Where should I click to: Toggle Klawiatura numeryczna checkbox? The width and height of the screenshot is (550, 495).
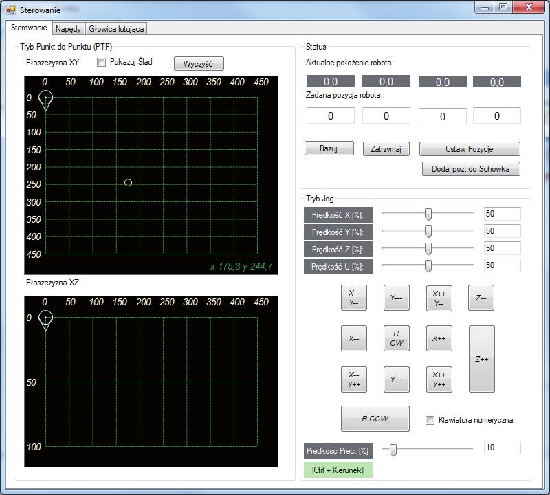point(430,420)
